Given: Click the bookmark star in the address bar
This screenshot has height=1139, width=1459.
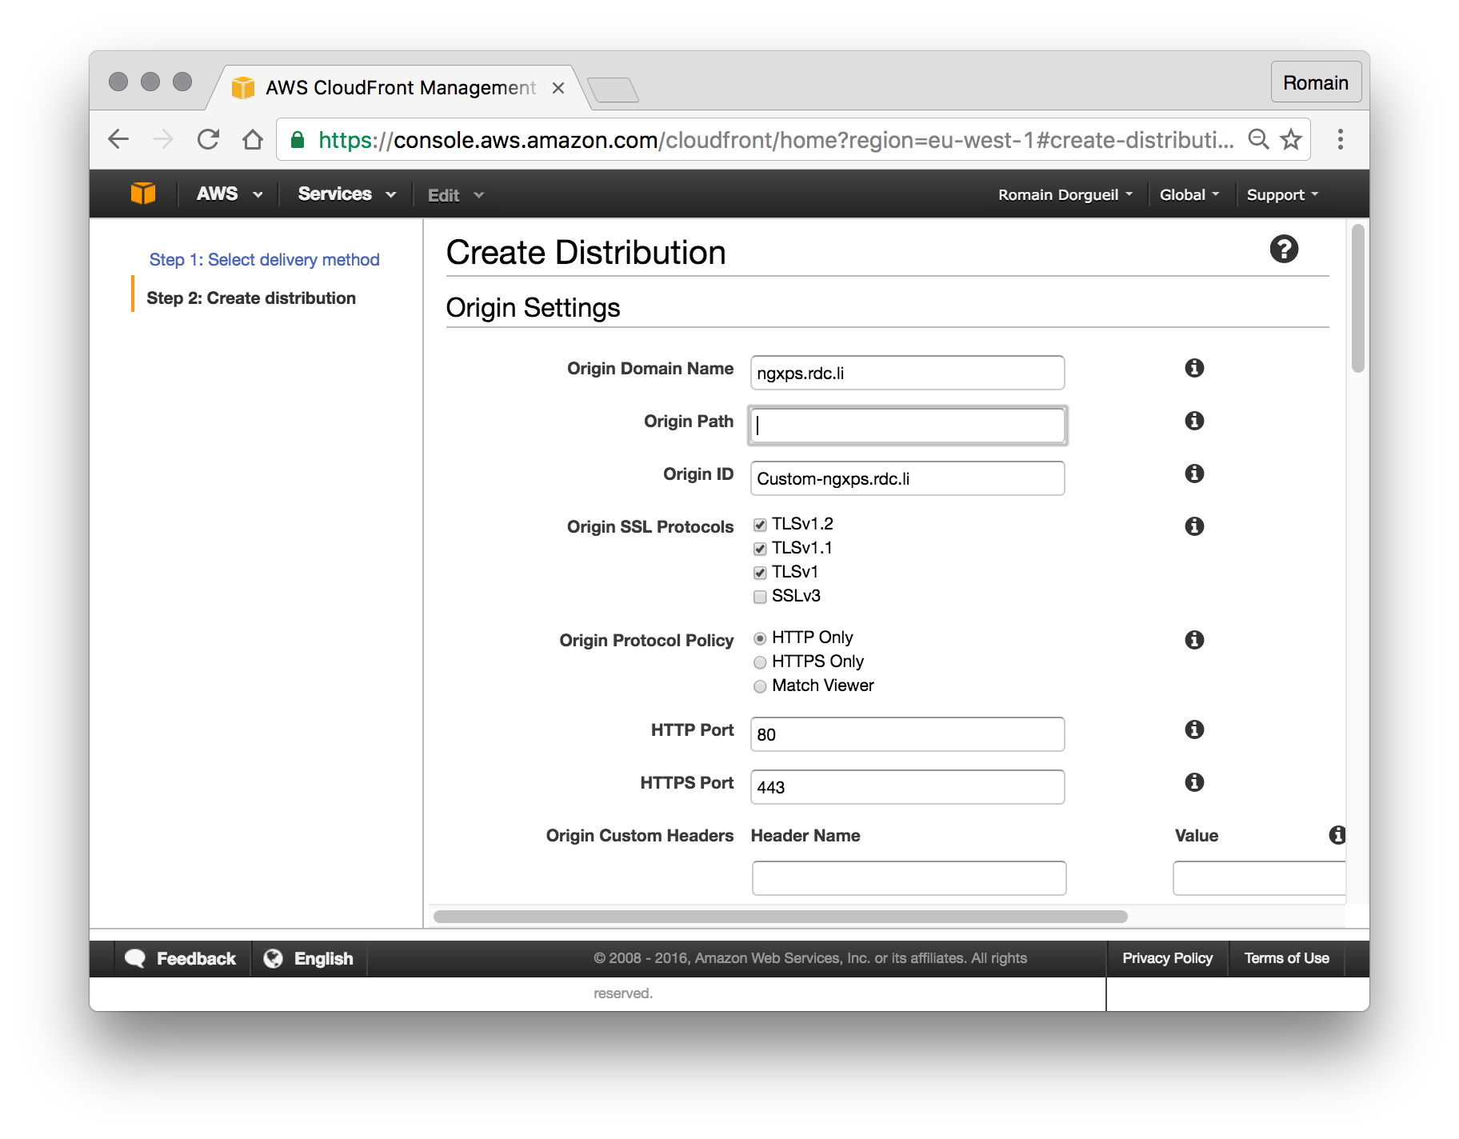Looking at the screenshot, I should 1290,138.
